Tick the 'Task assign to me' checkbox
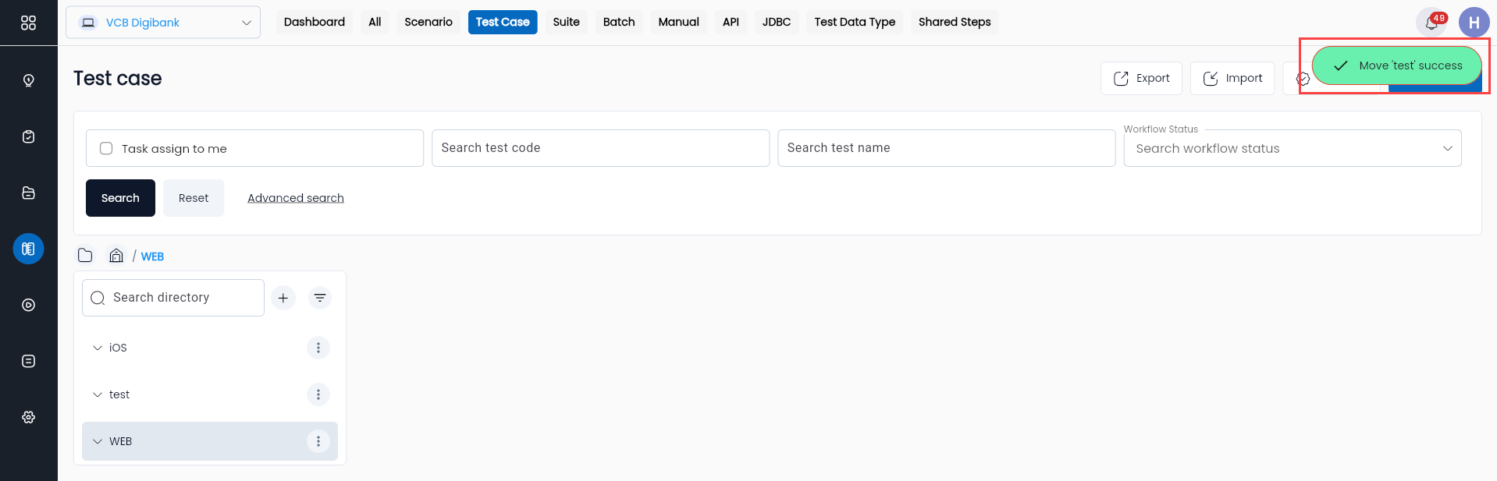 coord(106,148)
